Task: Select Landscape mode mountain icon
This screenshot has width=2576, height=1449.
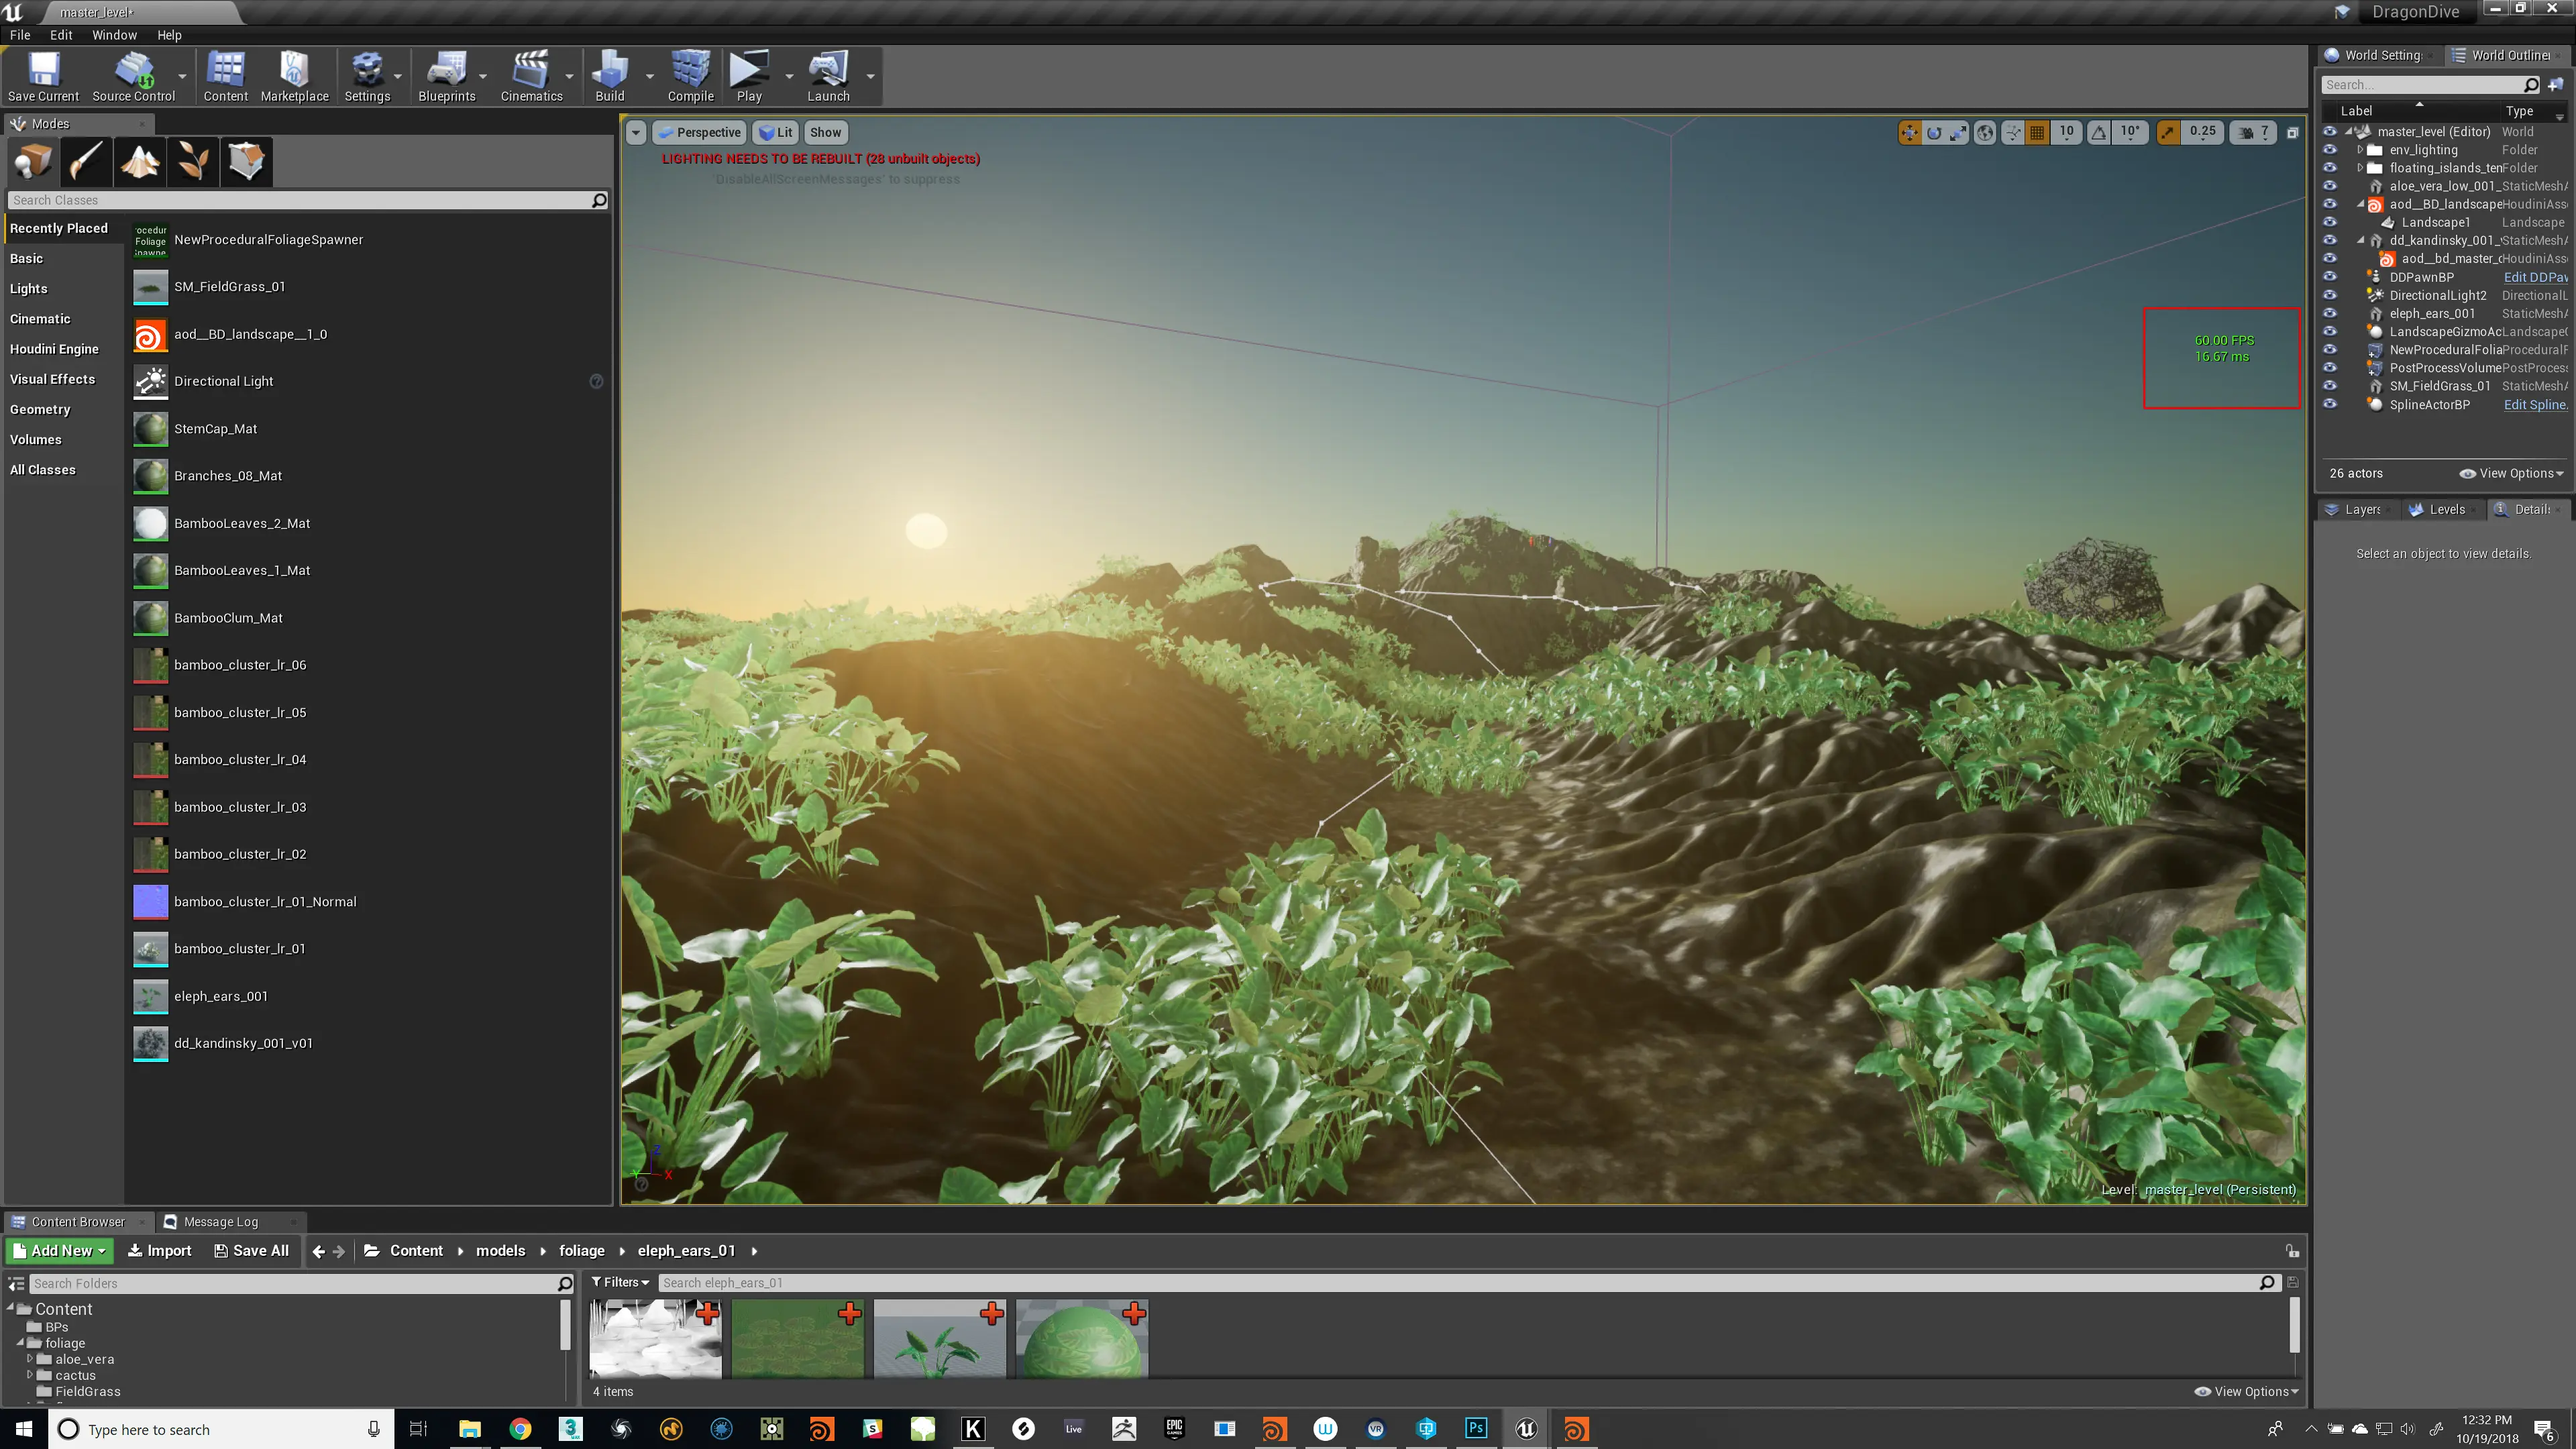Action: coord(140,161)
